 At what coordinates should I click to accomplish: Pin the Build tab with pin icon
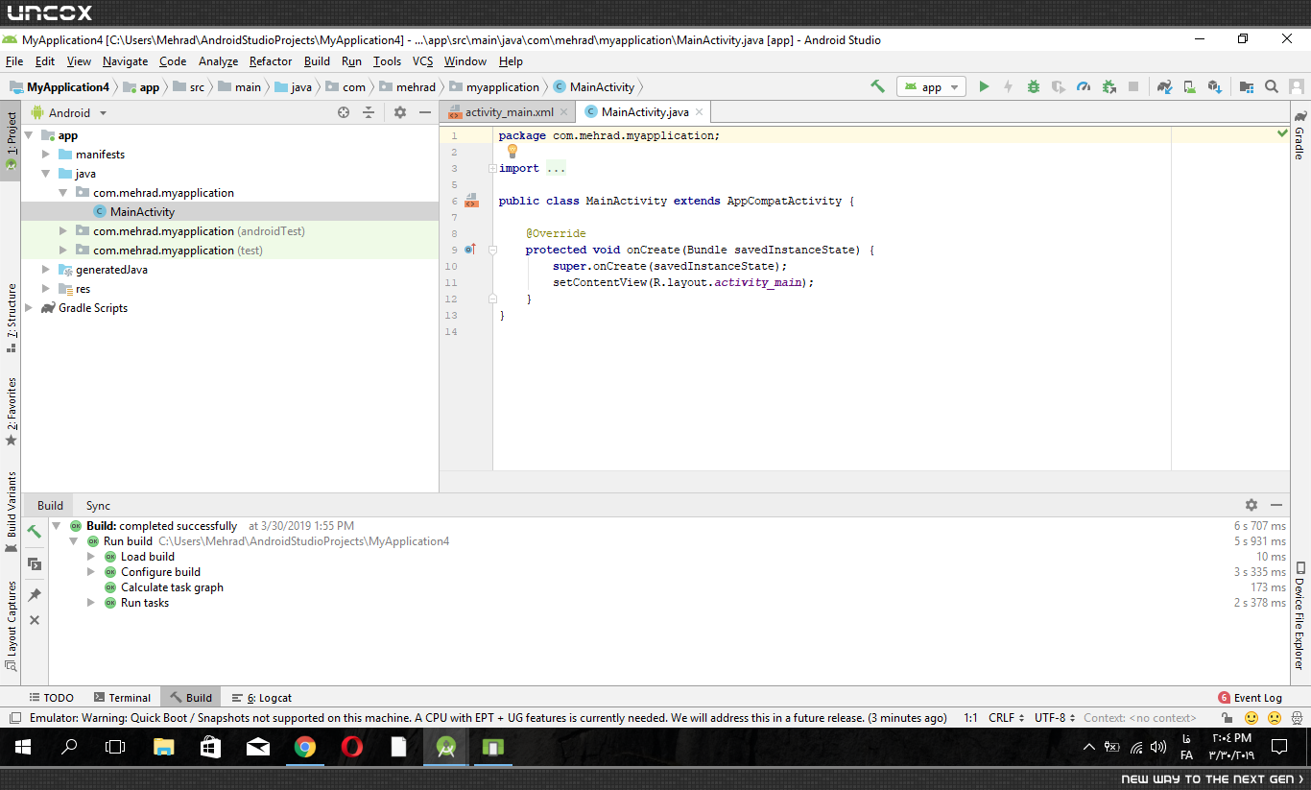click(35, 595)
